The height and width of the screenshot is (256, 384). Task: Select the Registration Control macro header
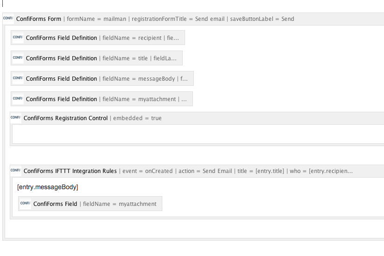197,118
